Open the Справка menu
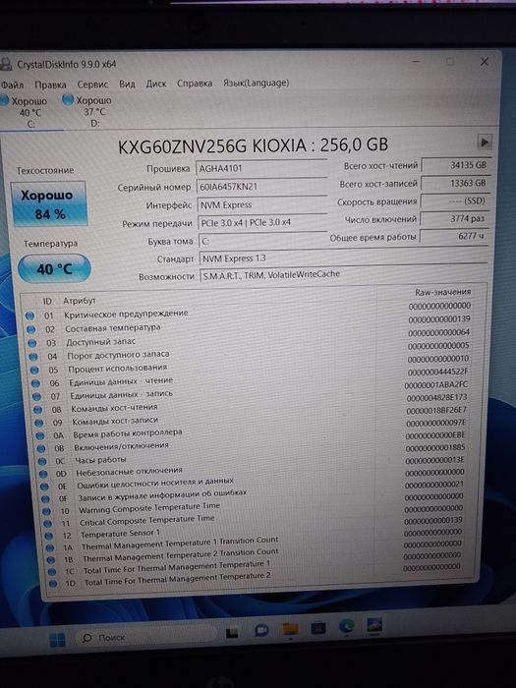The image size is (516, 688). click(x=195, y=83)
